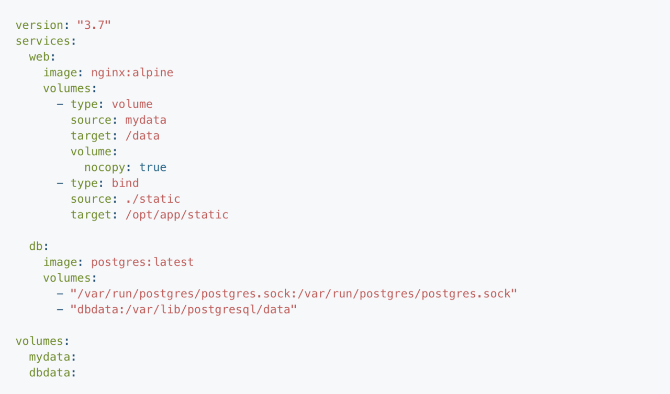670x394 pixels.
Task: Click the postgres:latest image value
Action: [x=142, y=262]
